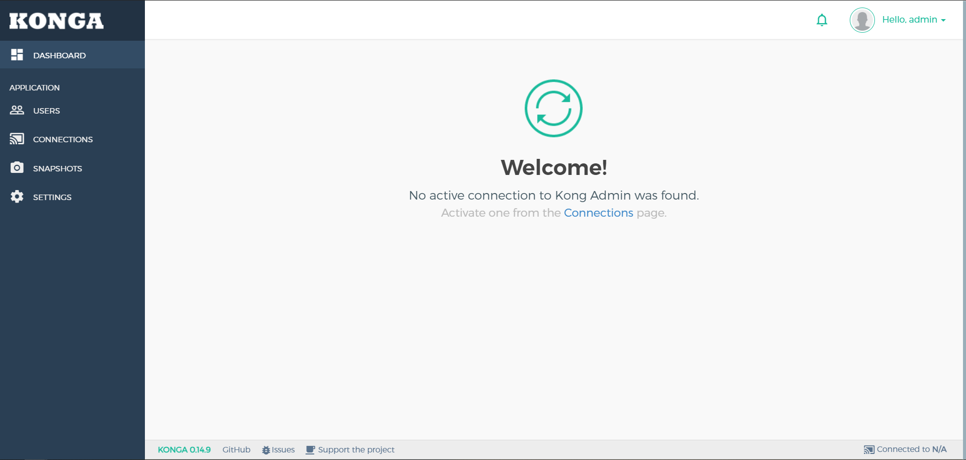Image resolution: width=966 pixels, height=460 pixels.
Task: Click the admin avatar image
Action: point(862,20)
